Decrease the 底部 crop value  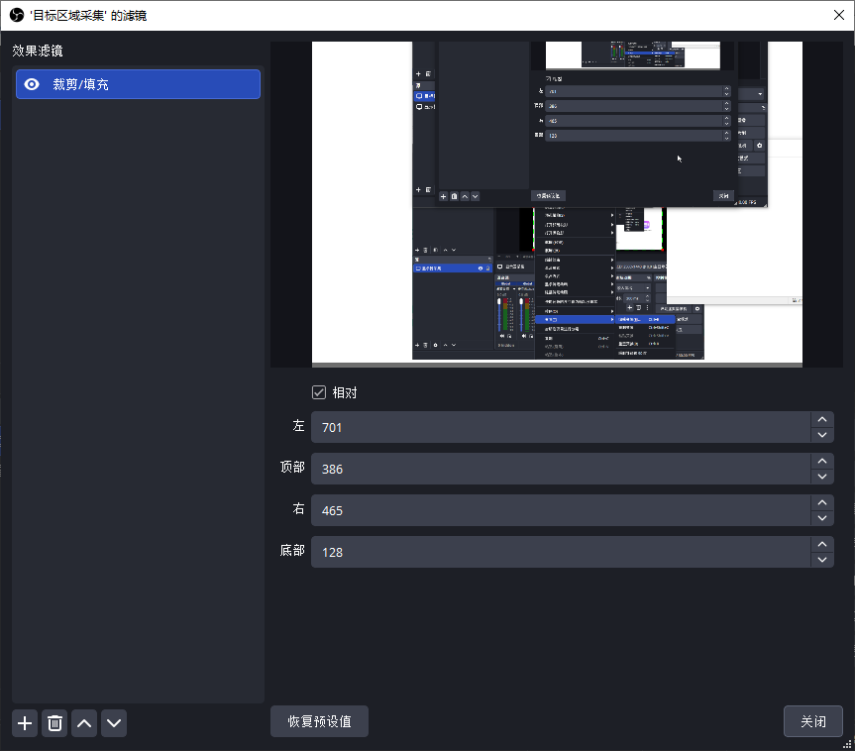coord(822,560)
